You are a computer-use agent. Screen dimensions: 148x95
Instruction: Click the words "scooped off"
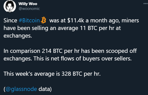121,51
